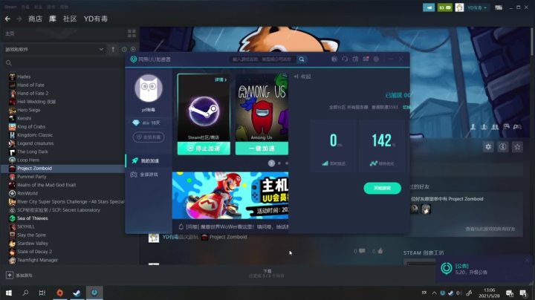Select Stardew Valley in the game list
This screenshot has width=535, height=300.
point(33,244)
